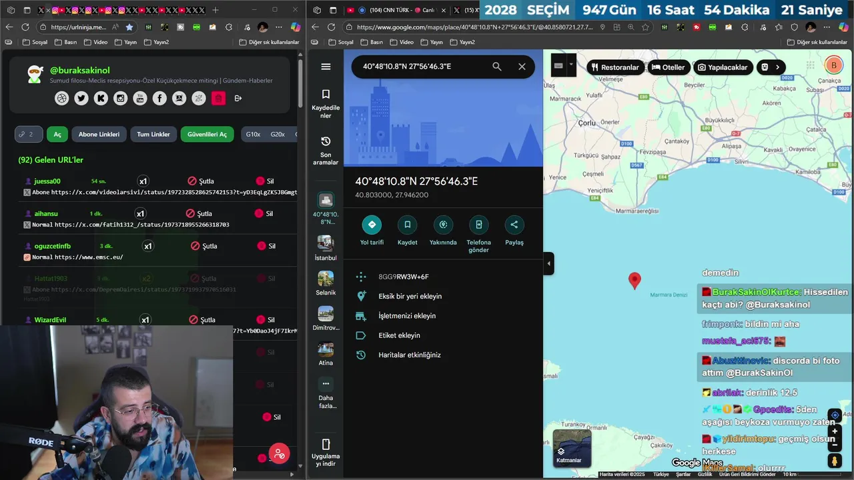Image resolution: width=854 pixels, height=480 pixels.
Task: Open Diğer sık kullanılanlar in left browser
Action: [x=270, y=42]
